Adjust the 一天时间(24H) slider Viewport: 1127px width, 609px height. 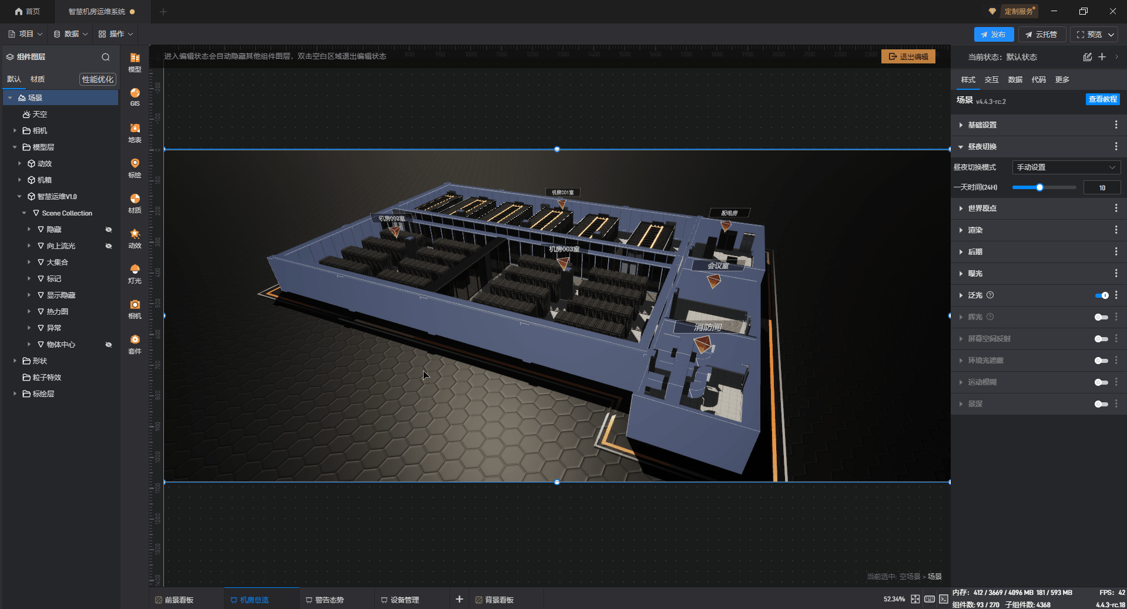click(1039, 188)
